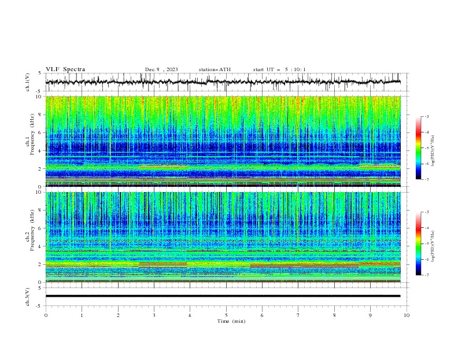Click time axis tick label '4'
Screen dimensions: 458x354
click(x=190, y=315)
